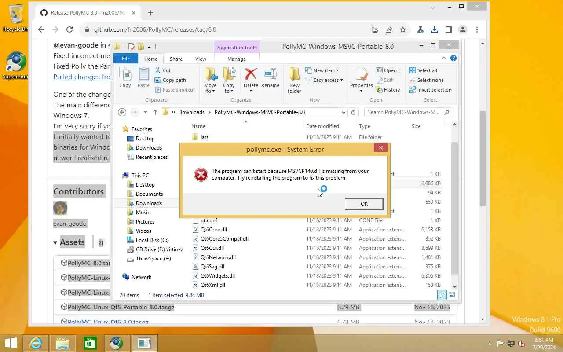This screenshot has width=563, height=352.
Task: Select This PC in the navigation pane
Action: (x=140, y=176)
